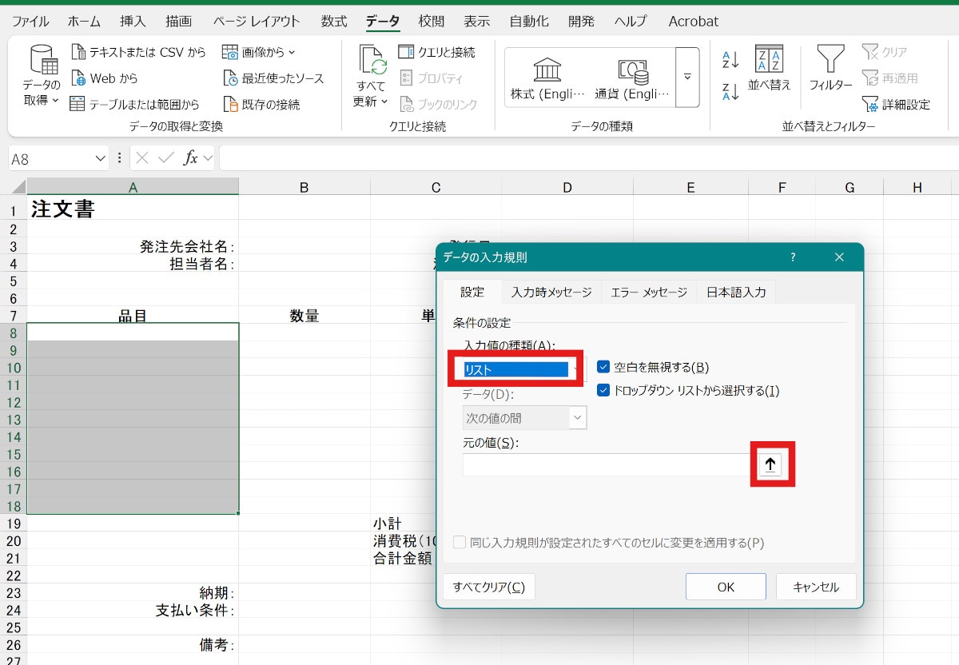The height and width of the screenshot is (665, 959).
Task: Click the テキストまたは CSV から icon
Action: pyautogui.click(x=78, y=52)
